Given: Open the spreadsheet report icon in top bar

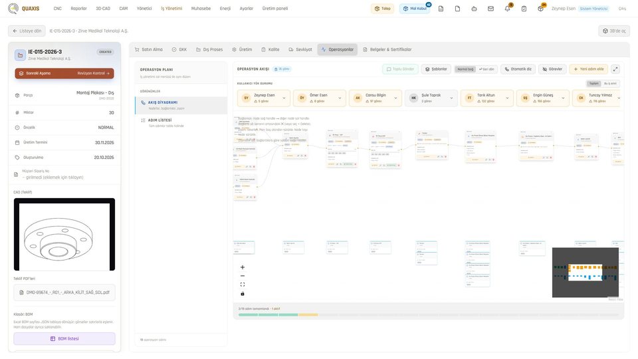Looking at the screenshot, I should pos(441,9).
